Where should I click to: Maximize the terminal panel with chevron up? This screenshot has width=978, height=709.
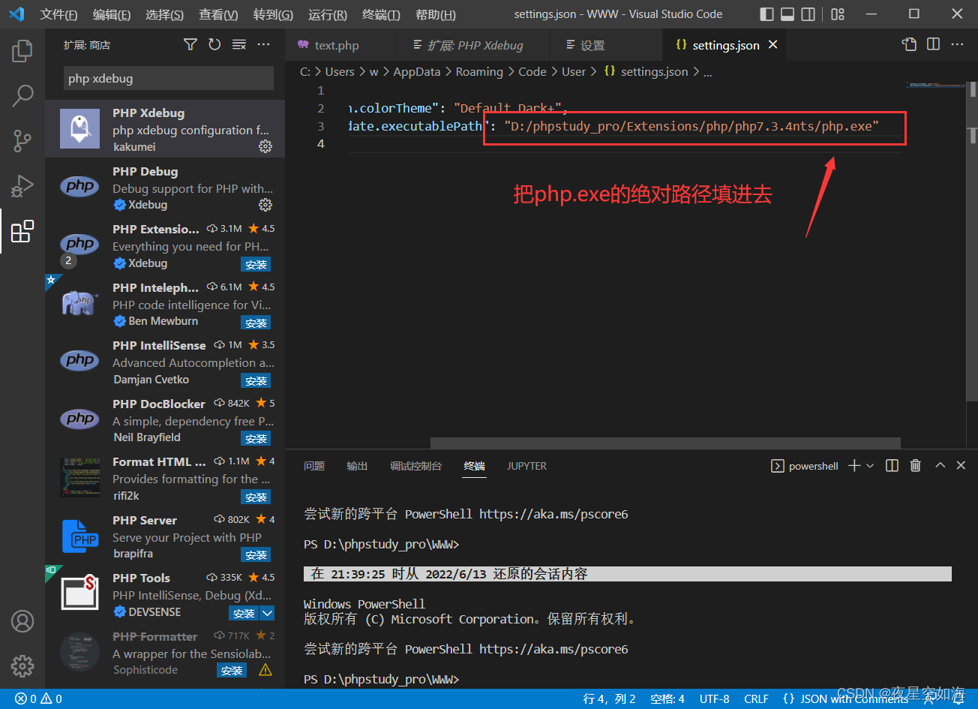click(940, 466)
